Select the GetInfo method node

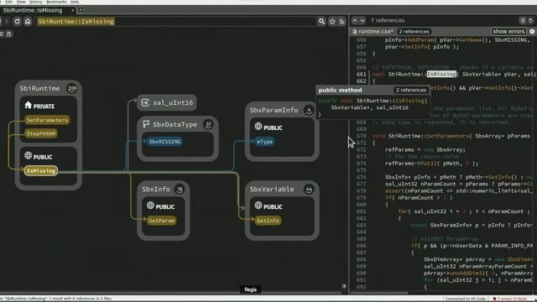click(268, 221)
